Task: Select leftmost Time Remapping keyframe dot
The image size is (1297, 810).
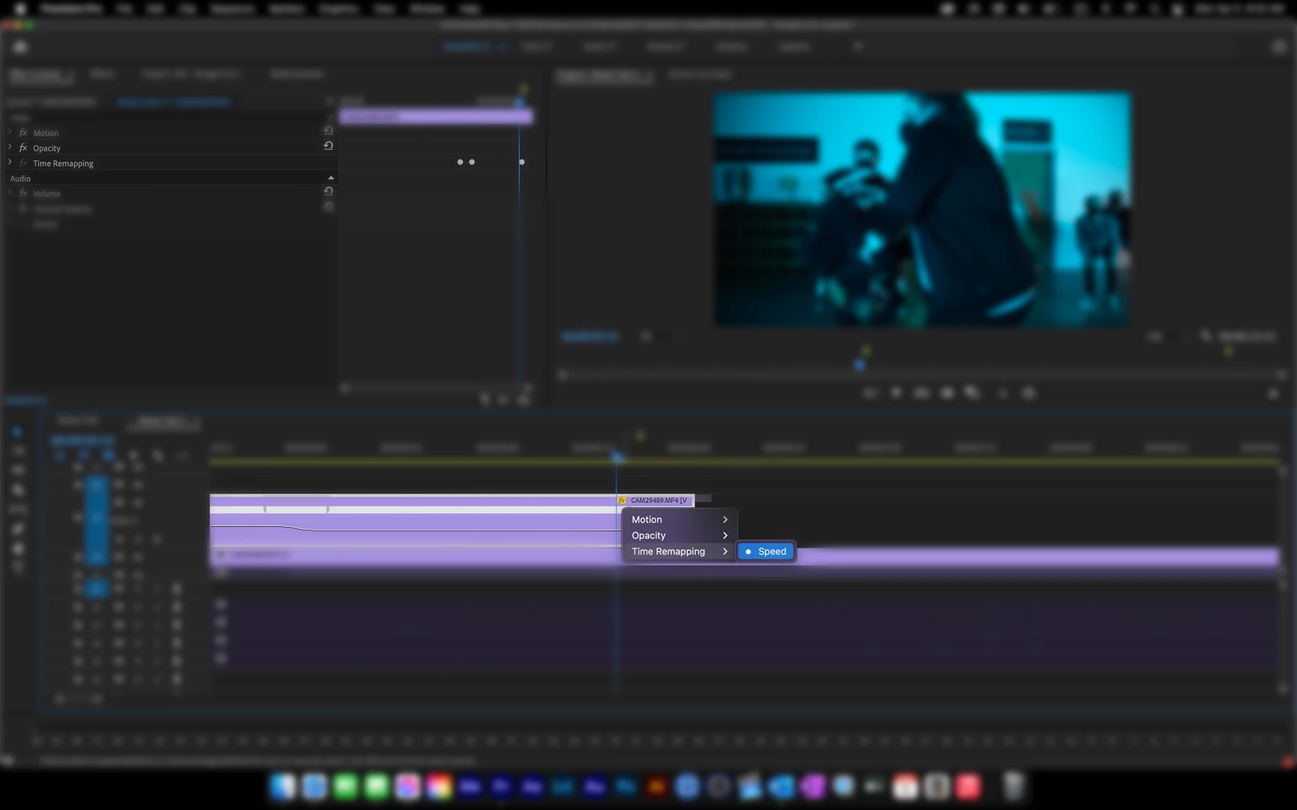Action: point(460,162)
